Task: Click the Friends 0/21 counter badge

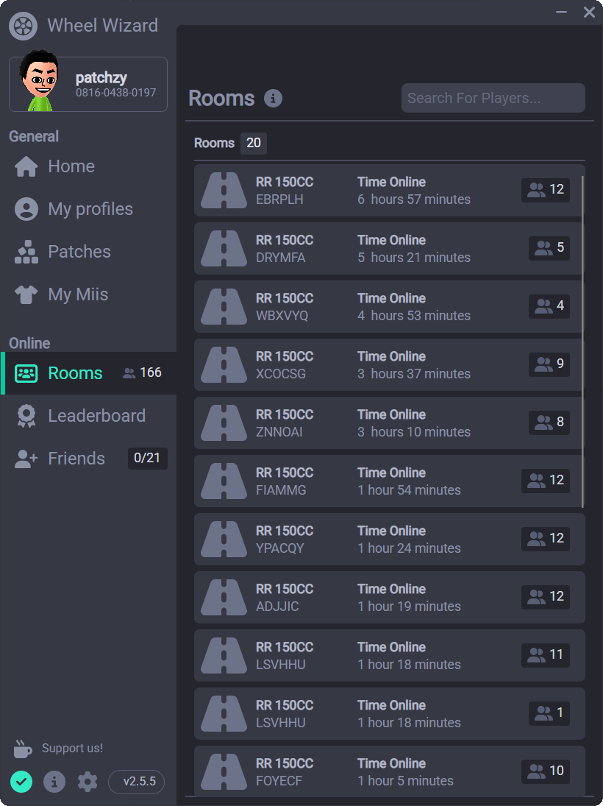Action: coord(147,458)
